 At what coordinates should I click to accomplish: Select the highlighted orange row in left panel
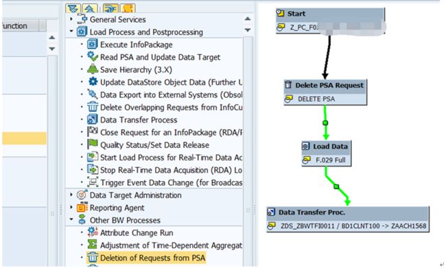click(25, 138)
